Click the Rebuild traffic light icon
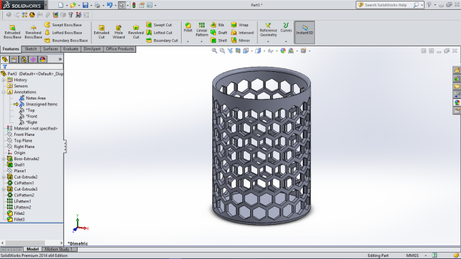The height and width of the screenshot is (259, 461). click(134, 5)
